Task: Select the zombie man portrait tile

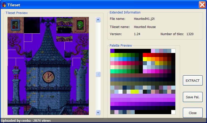Action: 15,25
